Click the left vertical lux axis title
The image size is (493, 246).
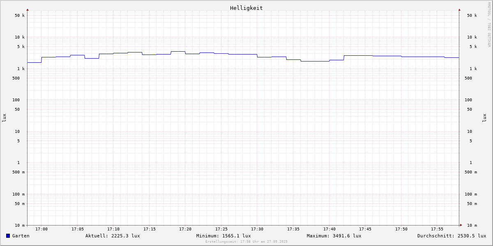click(4, 118)
